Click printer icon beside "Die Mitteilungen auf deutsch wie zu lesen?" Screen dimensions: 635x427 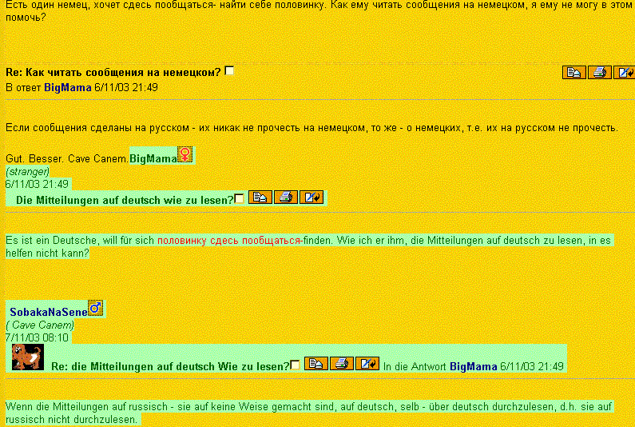click(x=285, y=198)
